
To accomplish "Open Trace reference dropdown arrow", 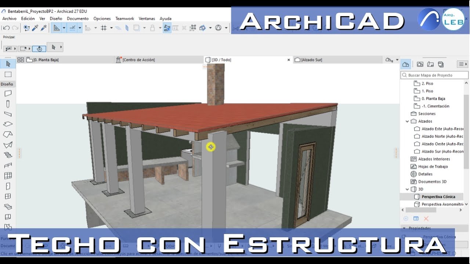I will (x=144, y=28).
